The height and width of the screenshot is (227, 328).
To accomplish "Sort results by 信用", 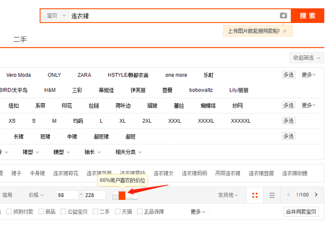I will pos(7,195).
